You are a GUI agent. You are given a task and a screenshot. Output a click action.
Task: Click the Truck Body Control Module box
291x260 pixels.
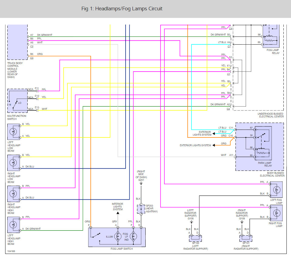point(17,42)
